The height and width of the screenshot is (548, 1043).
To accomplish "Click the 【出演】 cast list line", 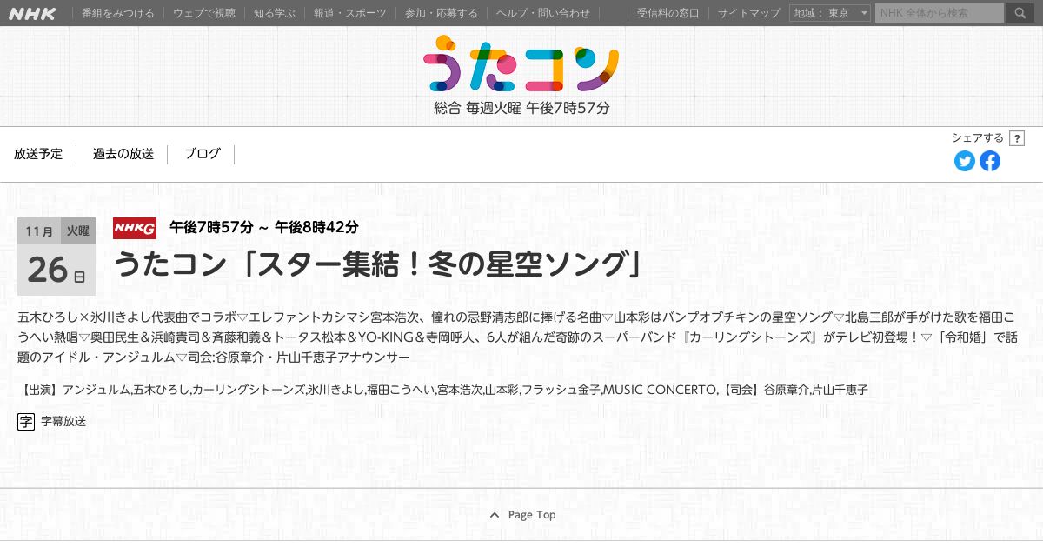I will tap(443, 390).
